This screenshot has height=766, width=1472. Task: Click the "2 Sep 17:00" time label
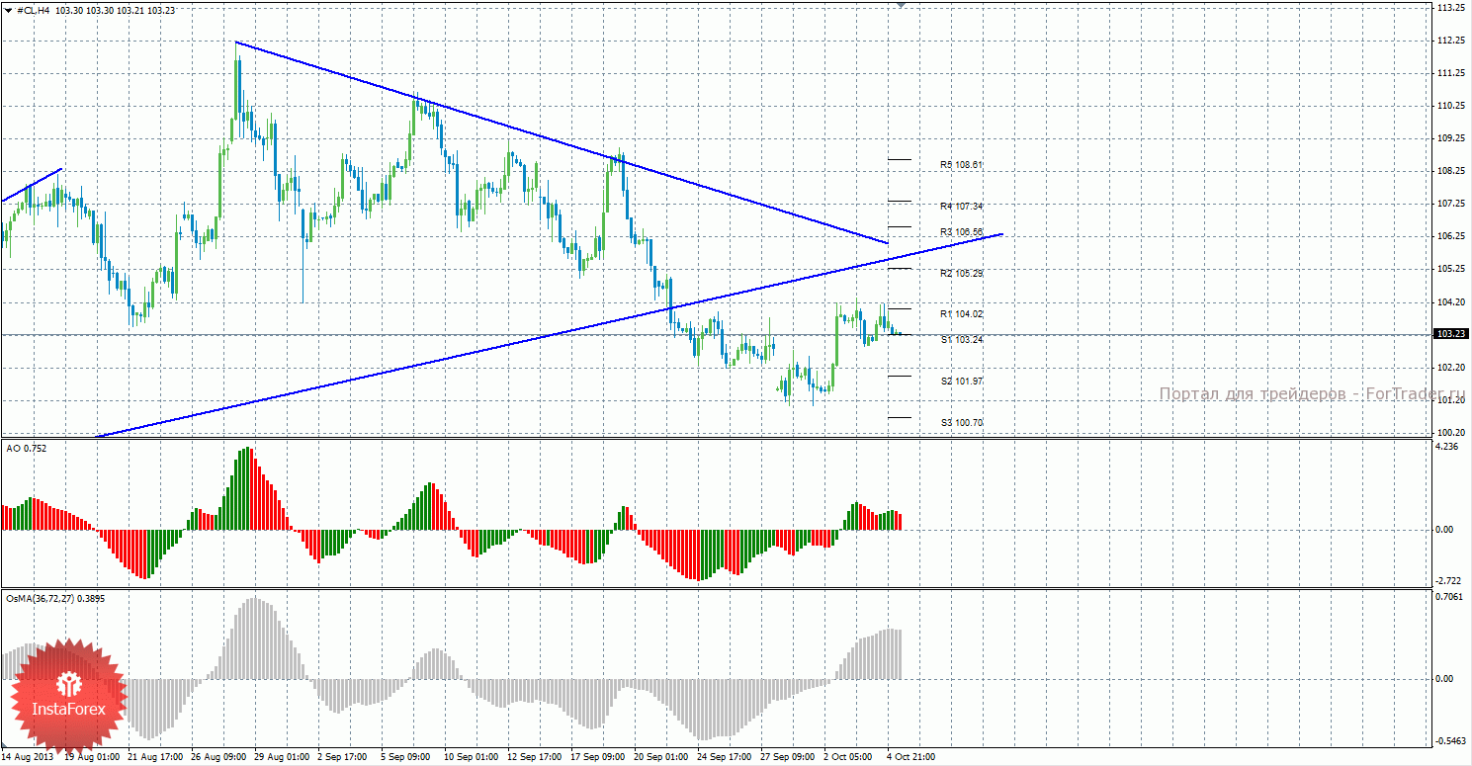click(x=343, y=757)
